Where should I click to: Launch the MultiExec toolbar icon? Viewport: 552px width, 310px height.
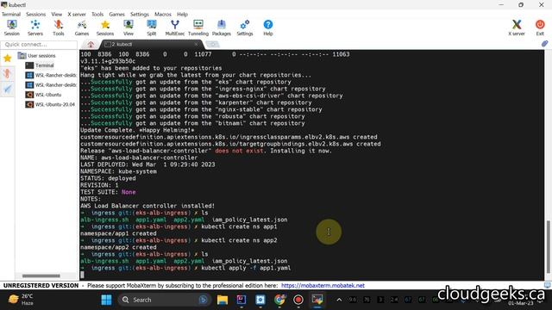[x=174, y=28]
